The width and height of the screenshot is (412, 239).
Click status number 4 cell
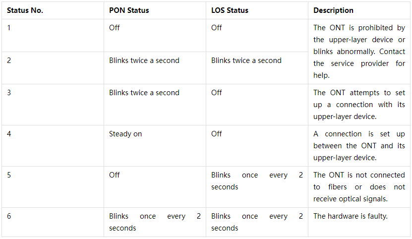(x=9, y=134)
